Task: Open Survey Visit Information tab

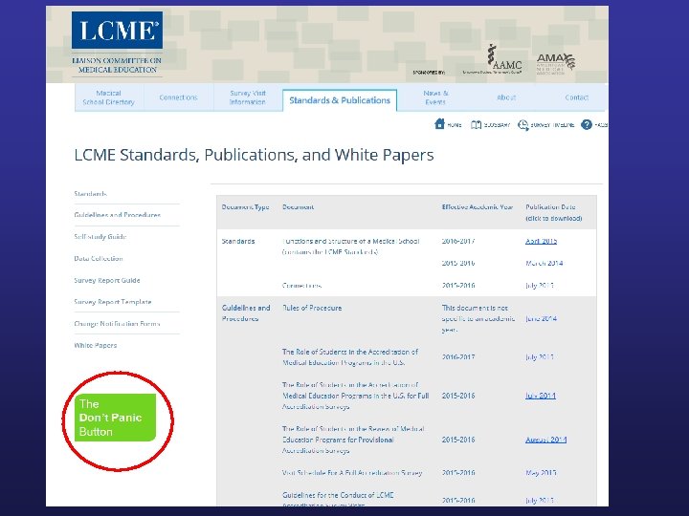Action: (x=248, y=97)
